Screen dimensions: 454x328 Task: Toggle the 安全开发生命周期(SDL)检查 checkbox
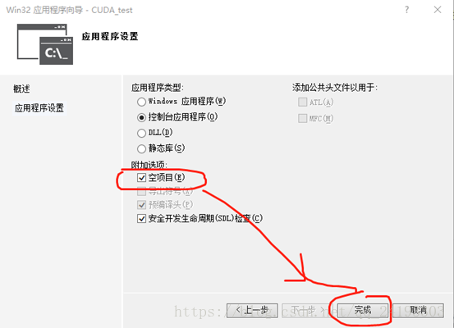pos(141,218)
